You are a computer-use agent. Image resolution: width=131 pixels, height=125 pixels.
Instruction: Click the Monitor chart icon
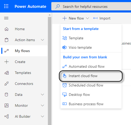click(7, 105)
